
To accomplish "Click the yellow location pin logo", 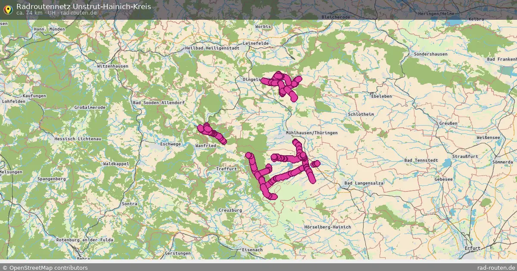I will [7, 9].
